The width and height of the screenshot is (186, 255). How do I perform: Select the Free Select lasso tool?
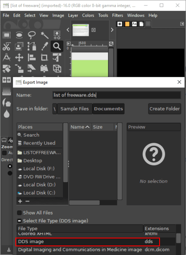pos(32,35)
